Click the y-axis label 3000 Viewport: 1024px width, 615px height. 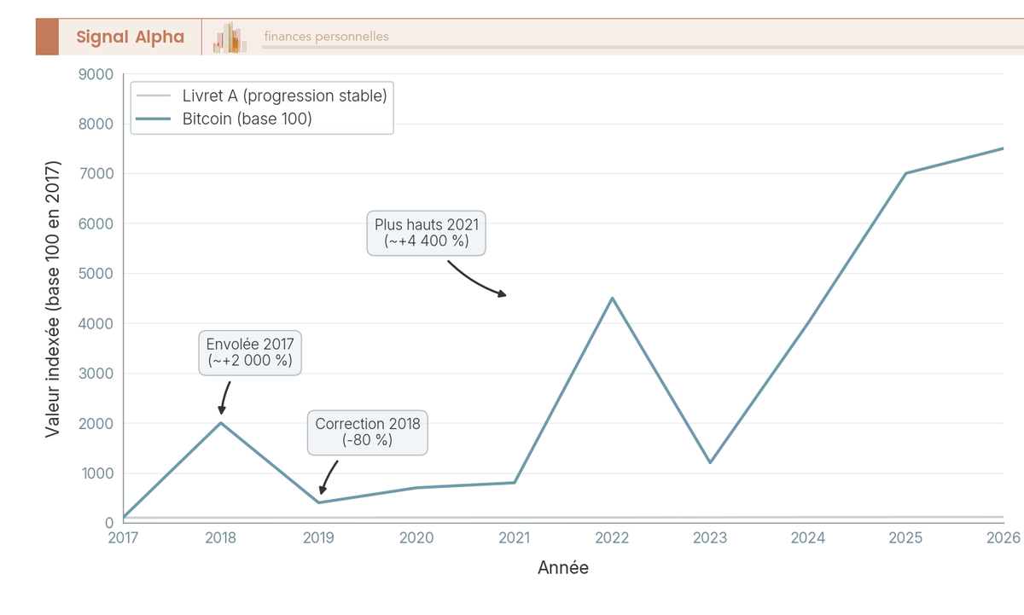pos(97,374)
